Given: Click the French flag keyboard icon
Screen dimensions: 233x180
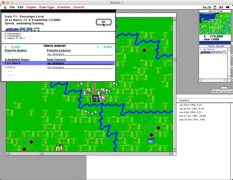Looking at the screenshot, I should pos(221,7).
